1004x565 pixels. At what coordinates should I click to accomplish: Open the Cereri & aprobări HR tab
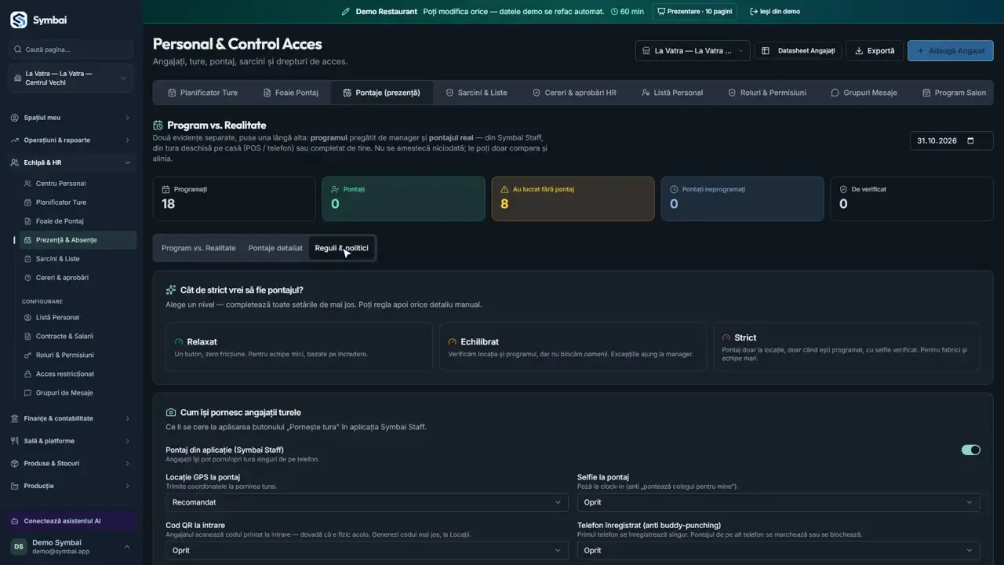575,93
